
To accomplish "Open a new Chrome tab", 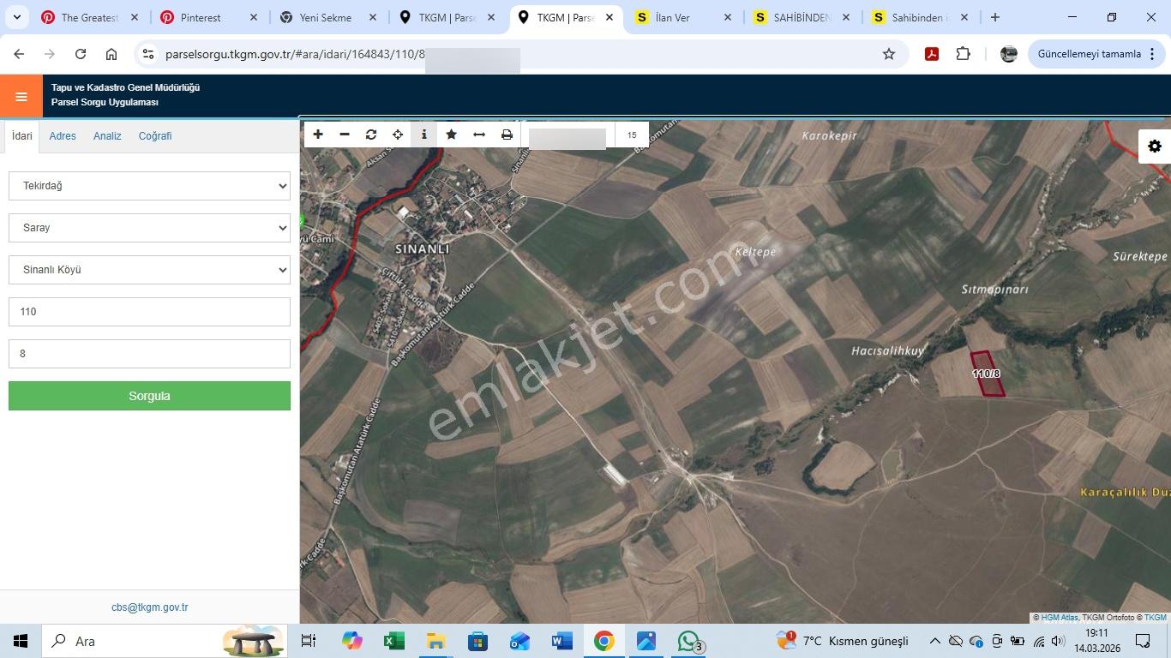I will pos(994,17).
